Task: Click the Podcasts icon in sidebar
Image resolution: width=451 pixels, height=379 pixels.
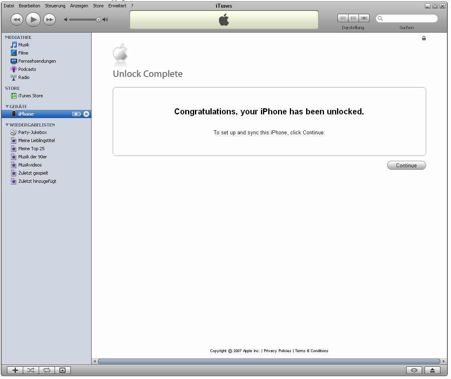Action: coord(13,69)
